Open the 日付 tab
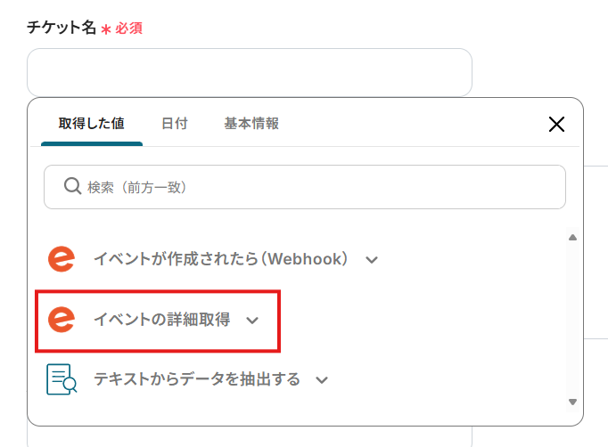This screenshot has height=447, width=608. (x=174, y=124)
